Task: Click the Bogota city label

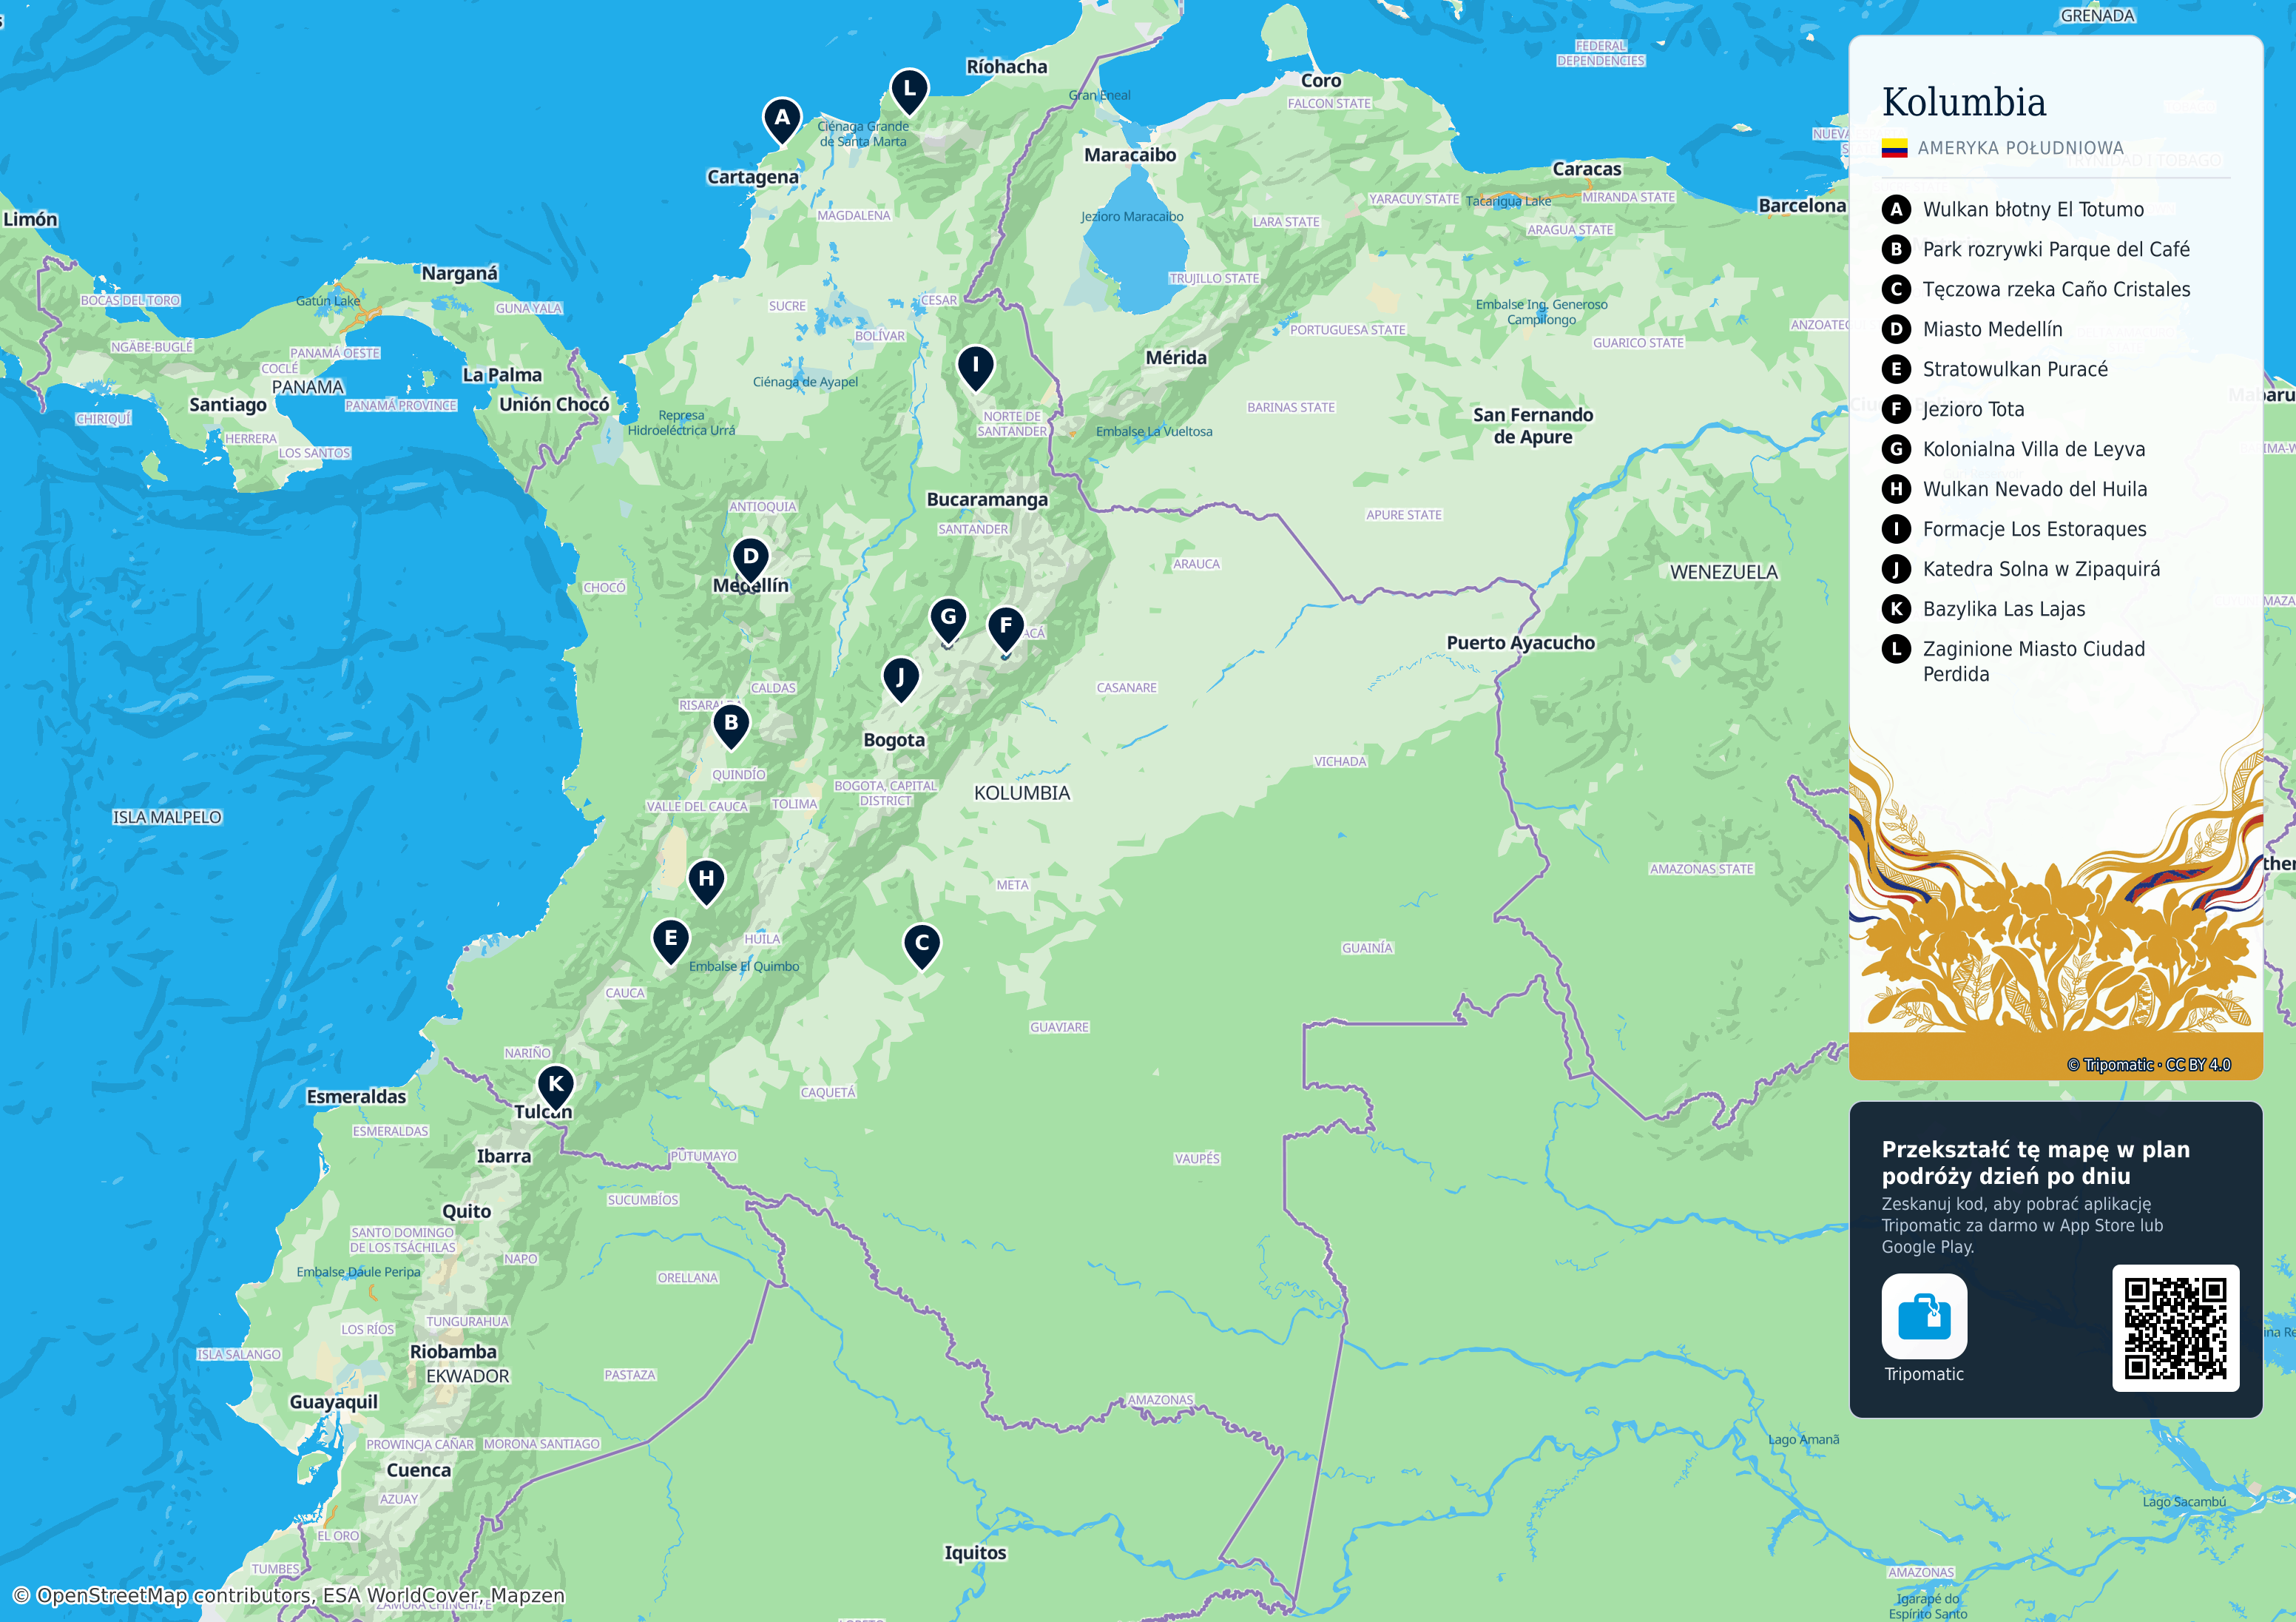Action: click(894, 741)
